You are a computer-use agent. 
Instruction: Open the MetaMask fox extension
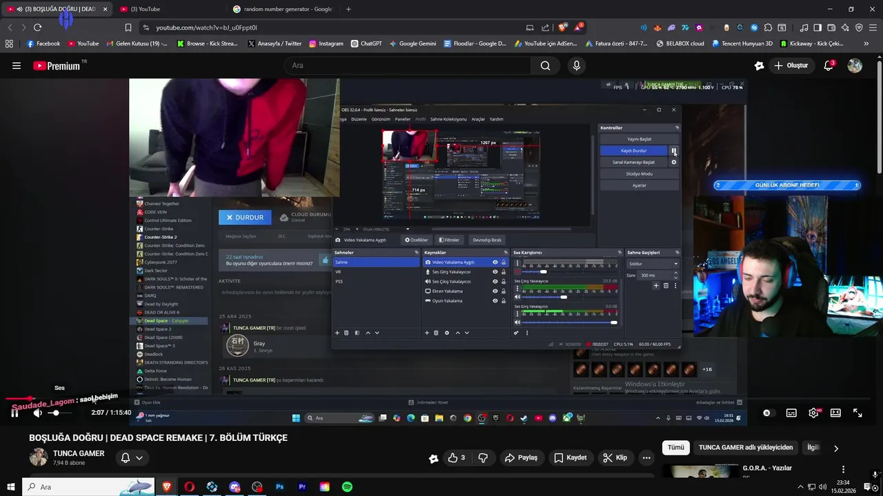657,28
